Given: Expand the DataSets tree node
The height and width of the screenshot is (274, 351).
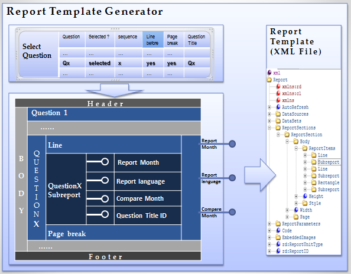Looking at the screenshot, I should coord(269,121).
